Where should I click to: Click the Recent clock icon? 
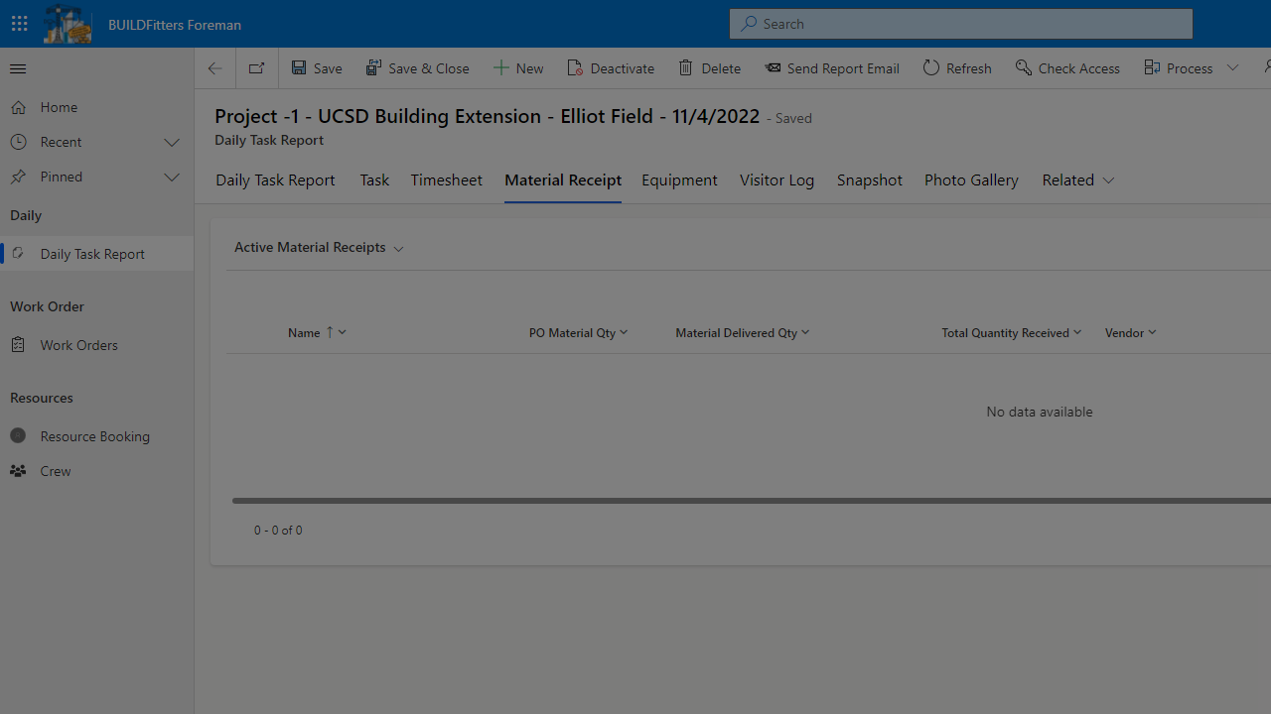[x=18, y=142]
